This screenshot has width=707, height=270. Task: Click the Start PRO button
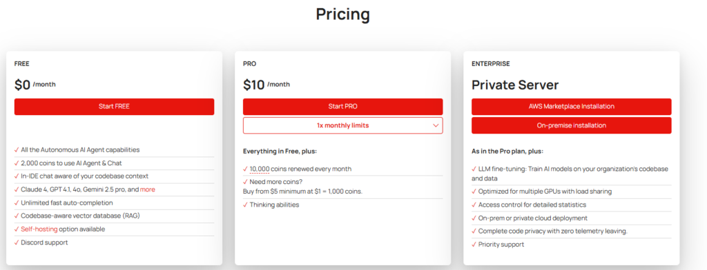tap(342, 107)
